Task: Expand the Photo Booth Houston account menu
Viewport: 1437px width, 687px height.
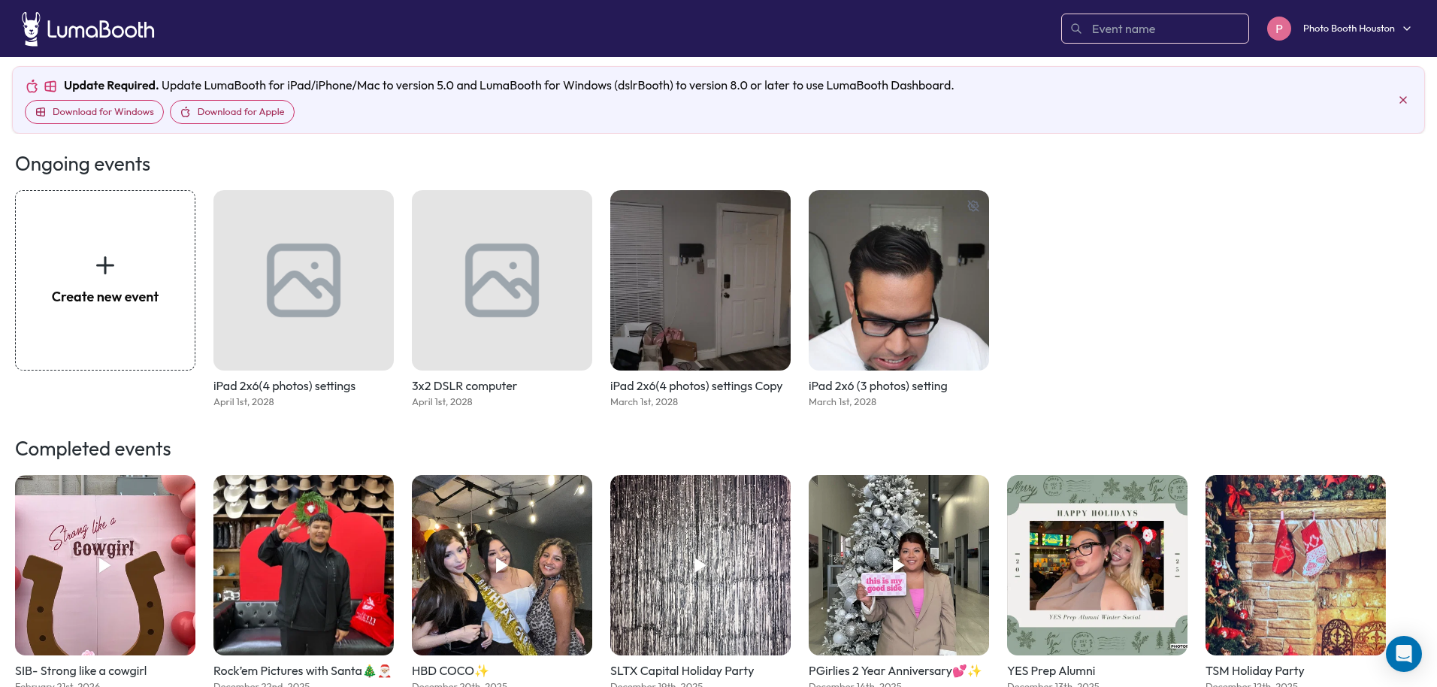Action: tap(1406, 29)
